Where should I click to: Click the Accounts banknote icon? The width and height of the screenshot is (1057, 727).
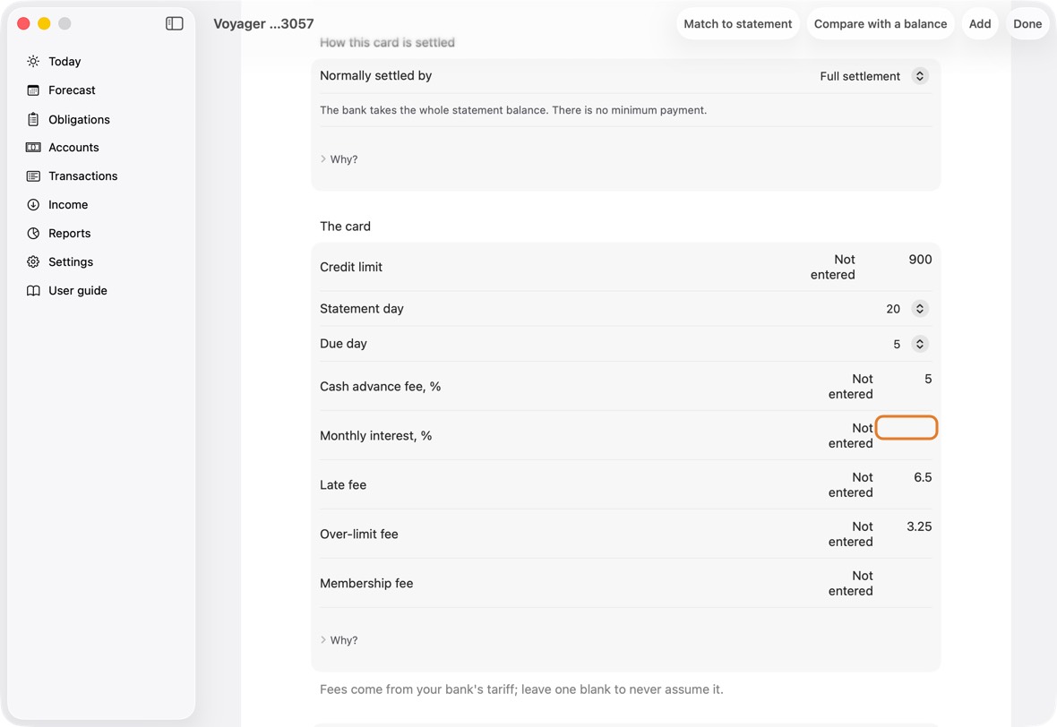tap(33, 148)
